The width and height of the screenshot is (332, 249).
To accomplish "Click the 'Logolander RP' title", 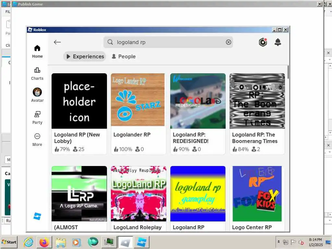I will (132, 135).
